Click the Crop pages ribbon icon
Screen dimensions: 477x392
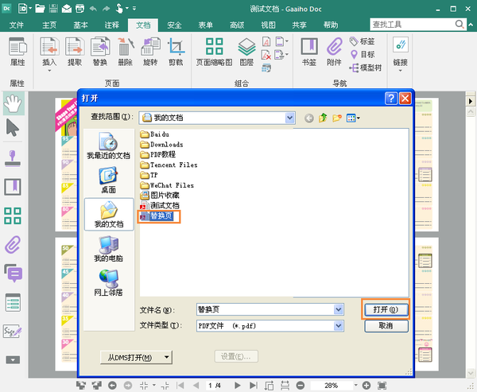coord(176,52)
